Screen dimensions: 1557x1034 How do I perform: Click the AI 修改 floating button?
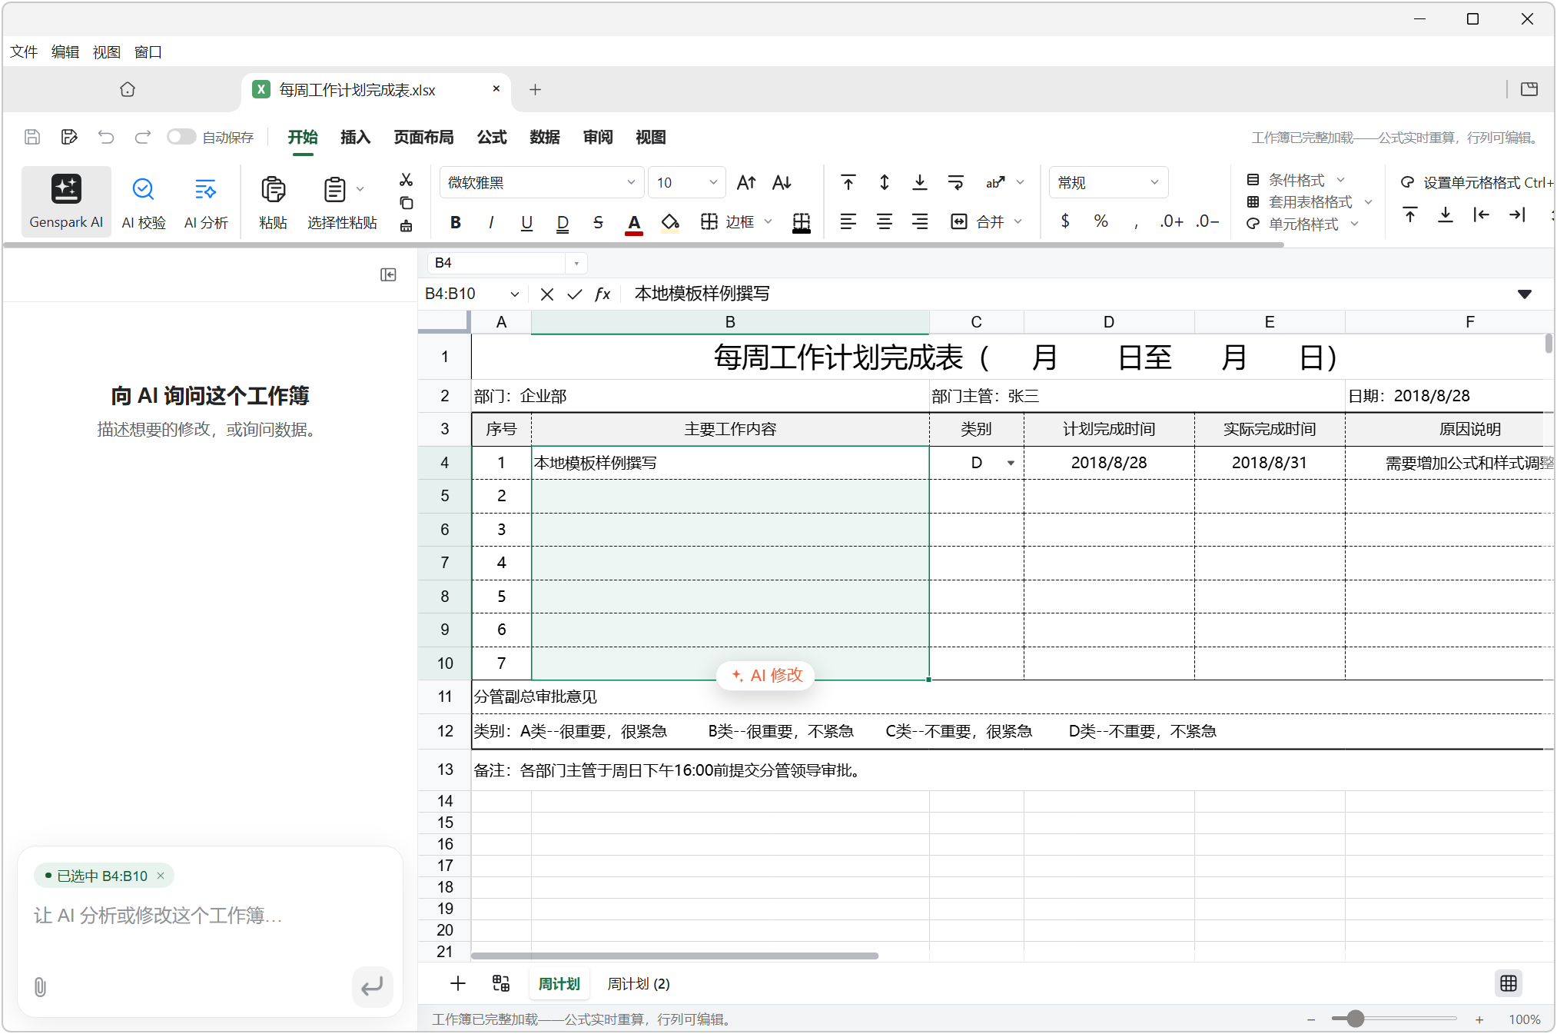[766, 675]
